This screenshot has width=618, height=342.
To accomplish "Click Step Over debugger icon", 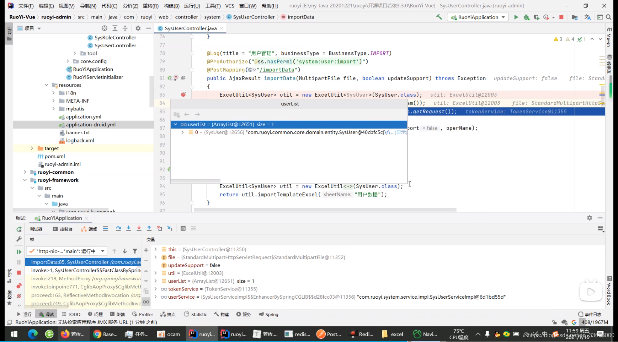I will coord(118,228).
